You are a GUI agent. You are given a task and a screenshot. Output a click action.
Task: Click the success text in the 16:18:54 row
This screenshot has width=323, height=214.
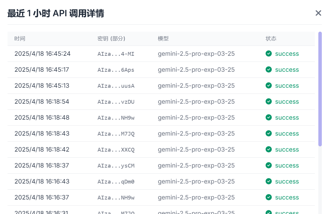pos(287,102)
